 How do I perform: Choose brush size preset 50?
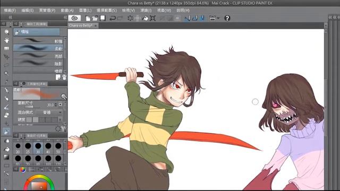coord(58,148)
